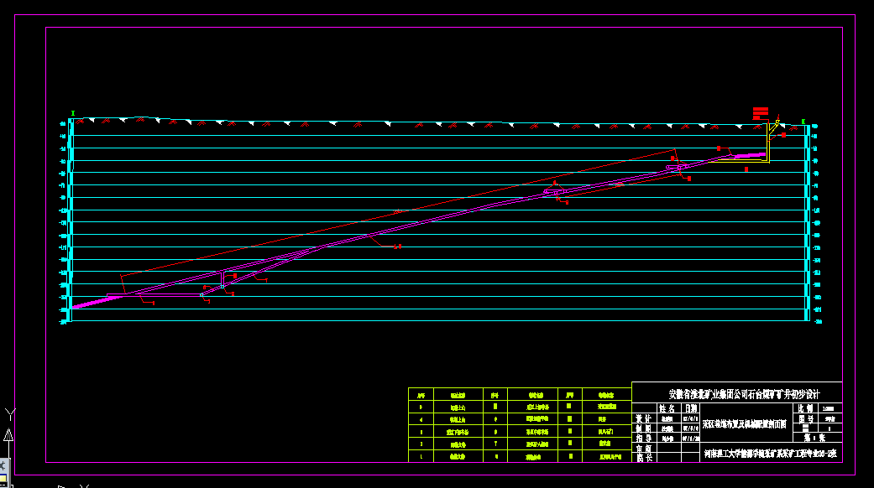Click the red hatched block above the shaft

(x=761, y=113)
